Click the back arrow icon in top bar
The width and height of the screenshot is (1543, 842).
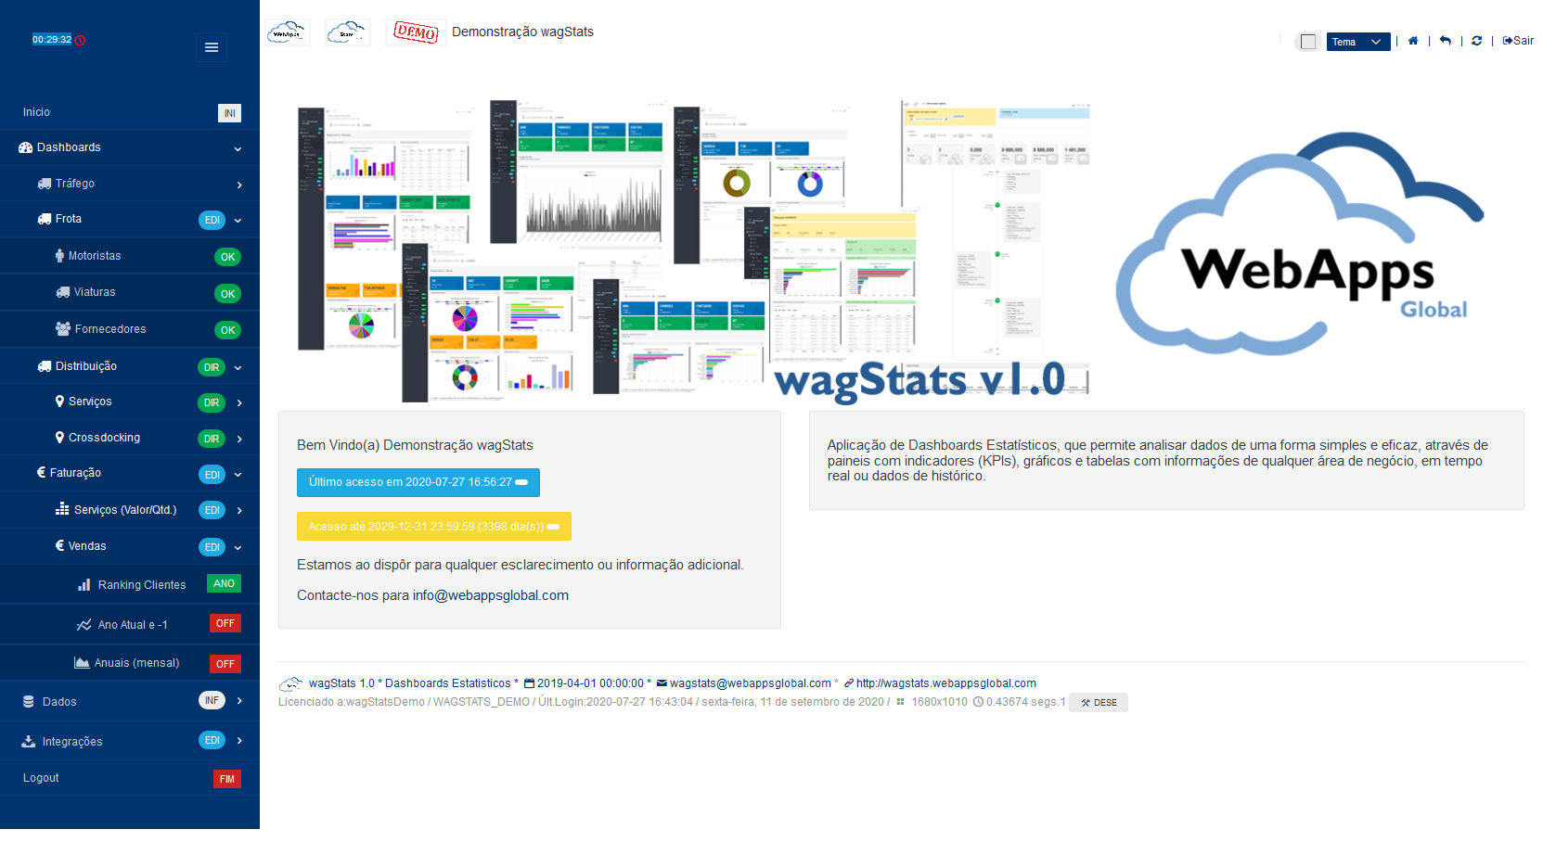click(1446, 41)
